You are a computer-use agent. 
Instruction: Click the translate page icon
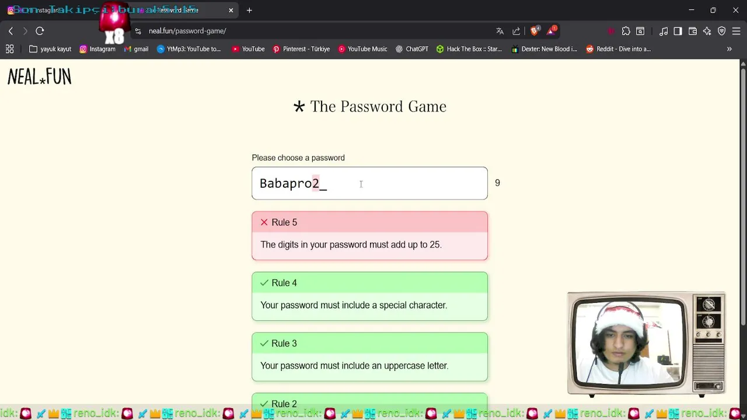click(x=500, y=31)
